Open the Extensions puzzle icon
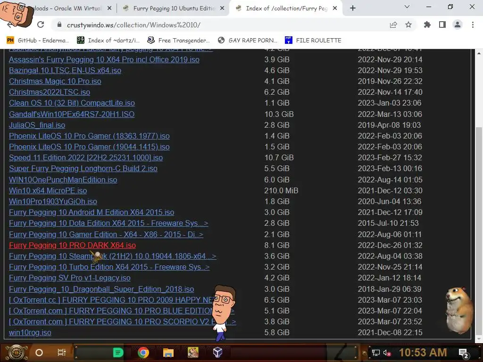Image resolution: width=483 pixels, height=362 pixels. coord(427,25)
